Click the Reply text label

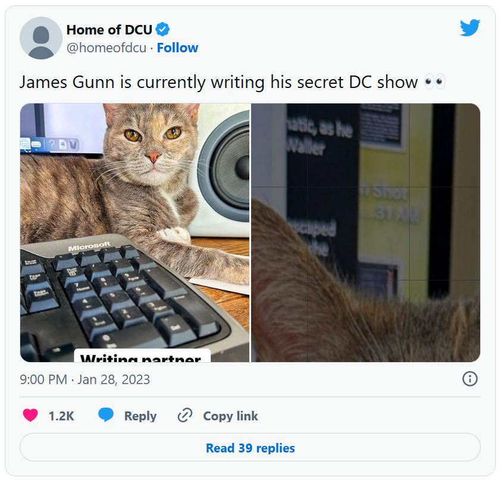140,416
